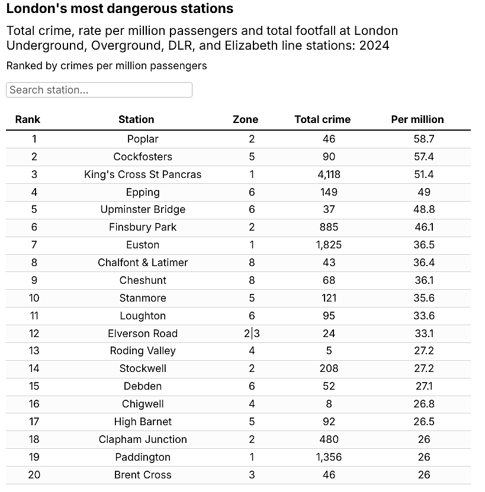Select King's Cross St Pancras row

(238, 174)
